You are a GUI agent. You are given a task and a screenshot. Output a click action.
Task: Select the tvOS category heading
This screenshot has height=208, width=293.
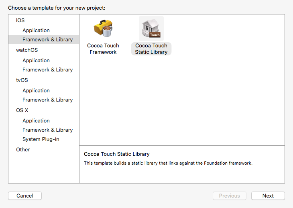[22, 80]
